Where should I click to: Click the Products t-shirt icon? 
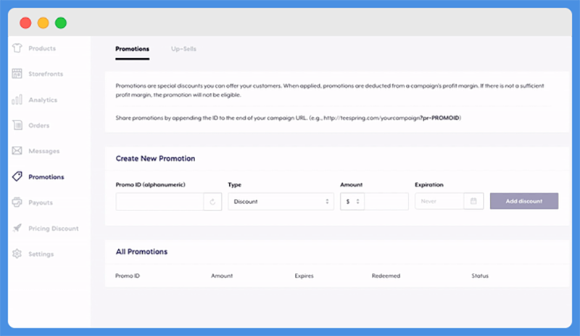tap(17, 48)
